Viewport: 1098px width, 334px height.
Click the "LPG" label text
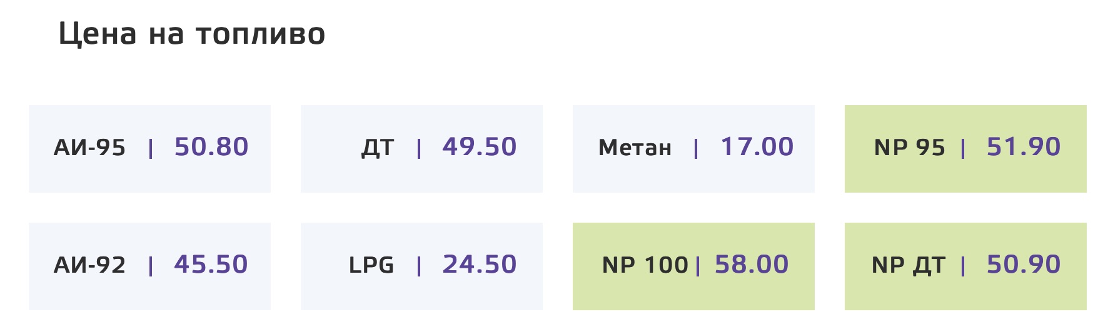click(371, 266)
